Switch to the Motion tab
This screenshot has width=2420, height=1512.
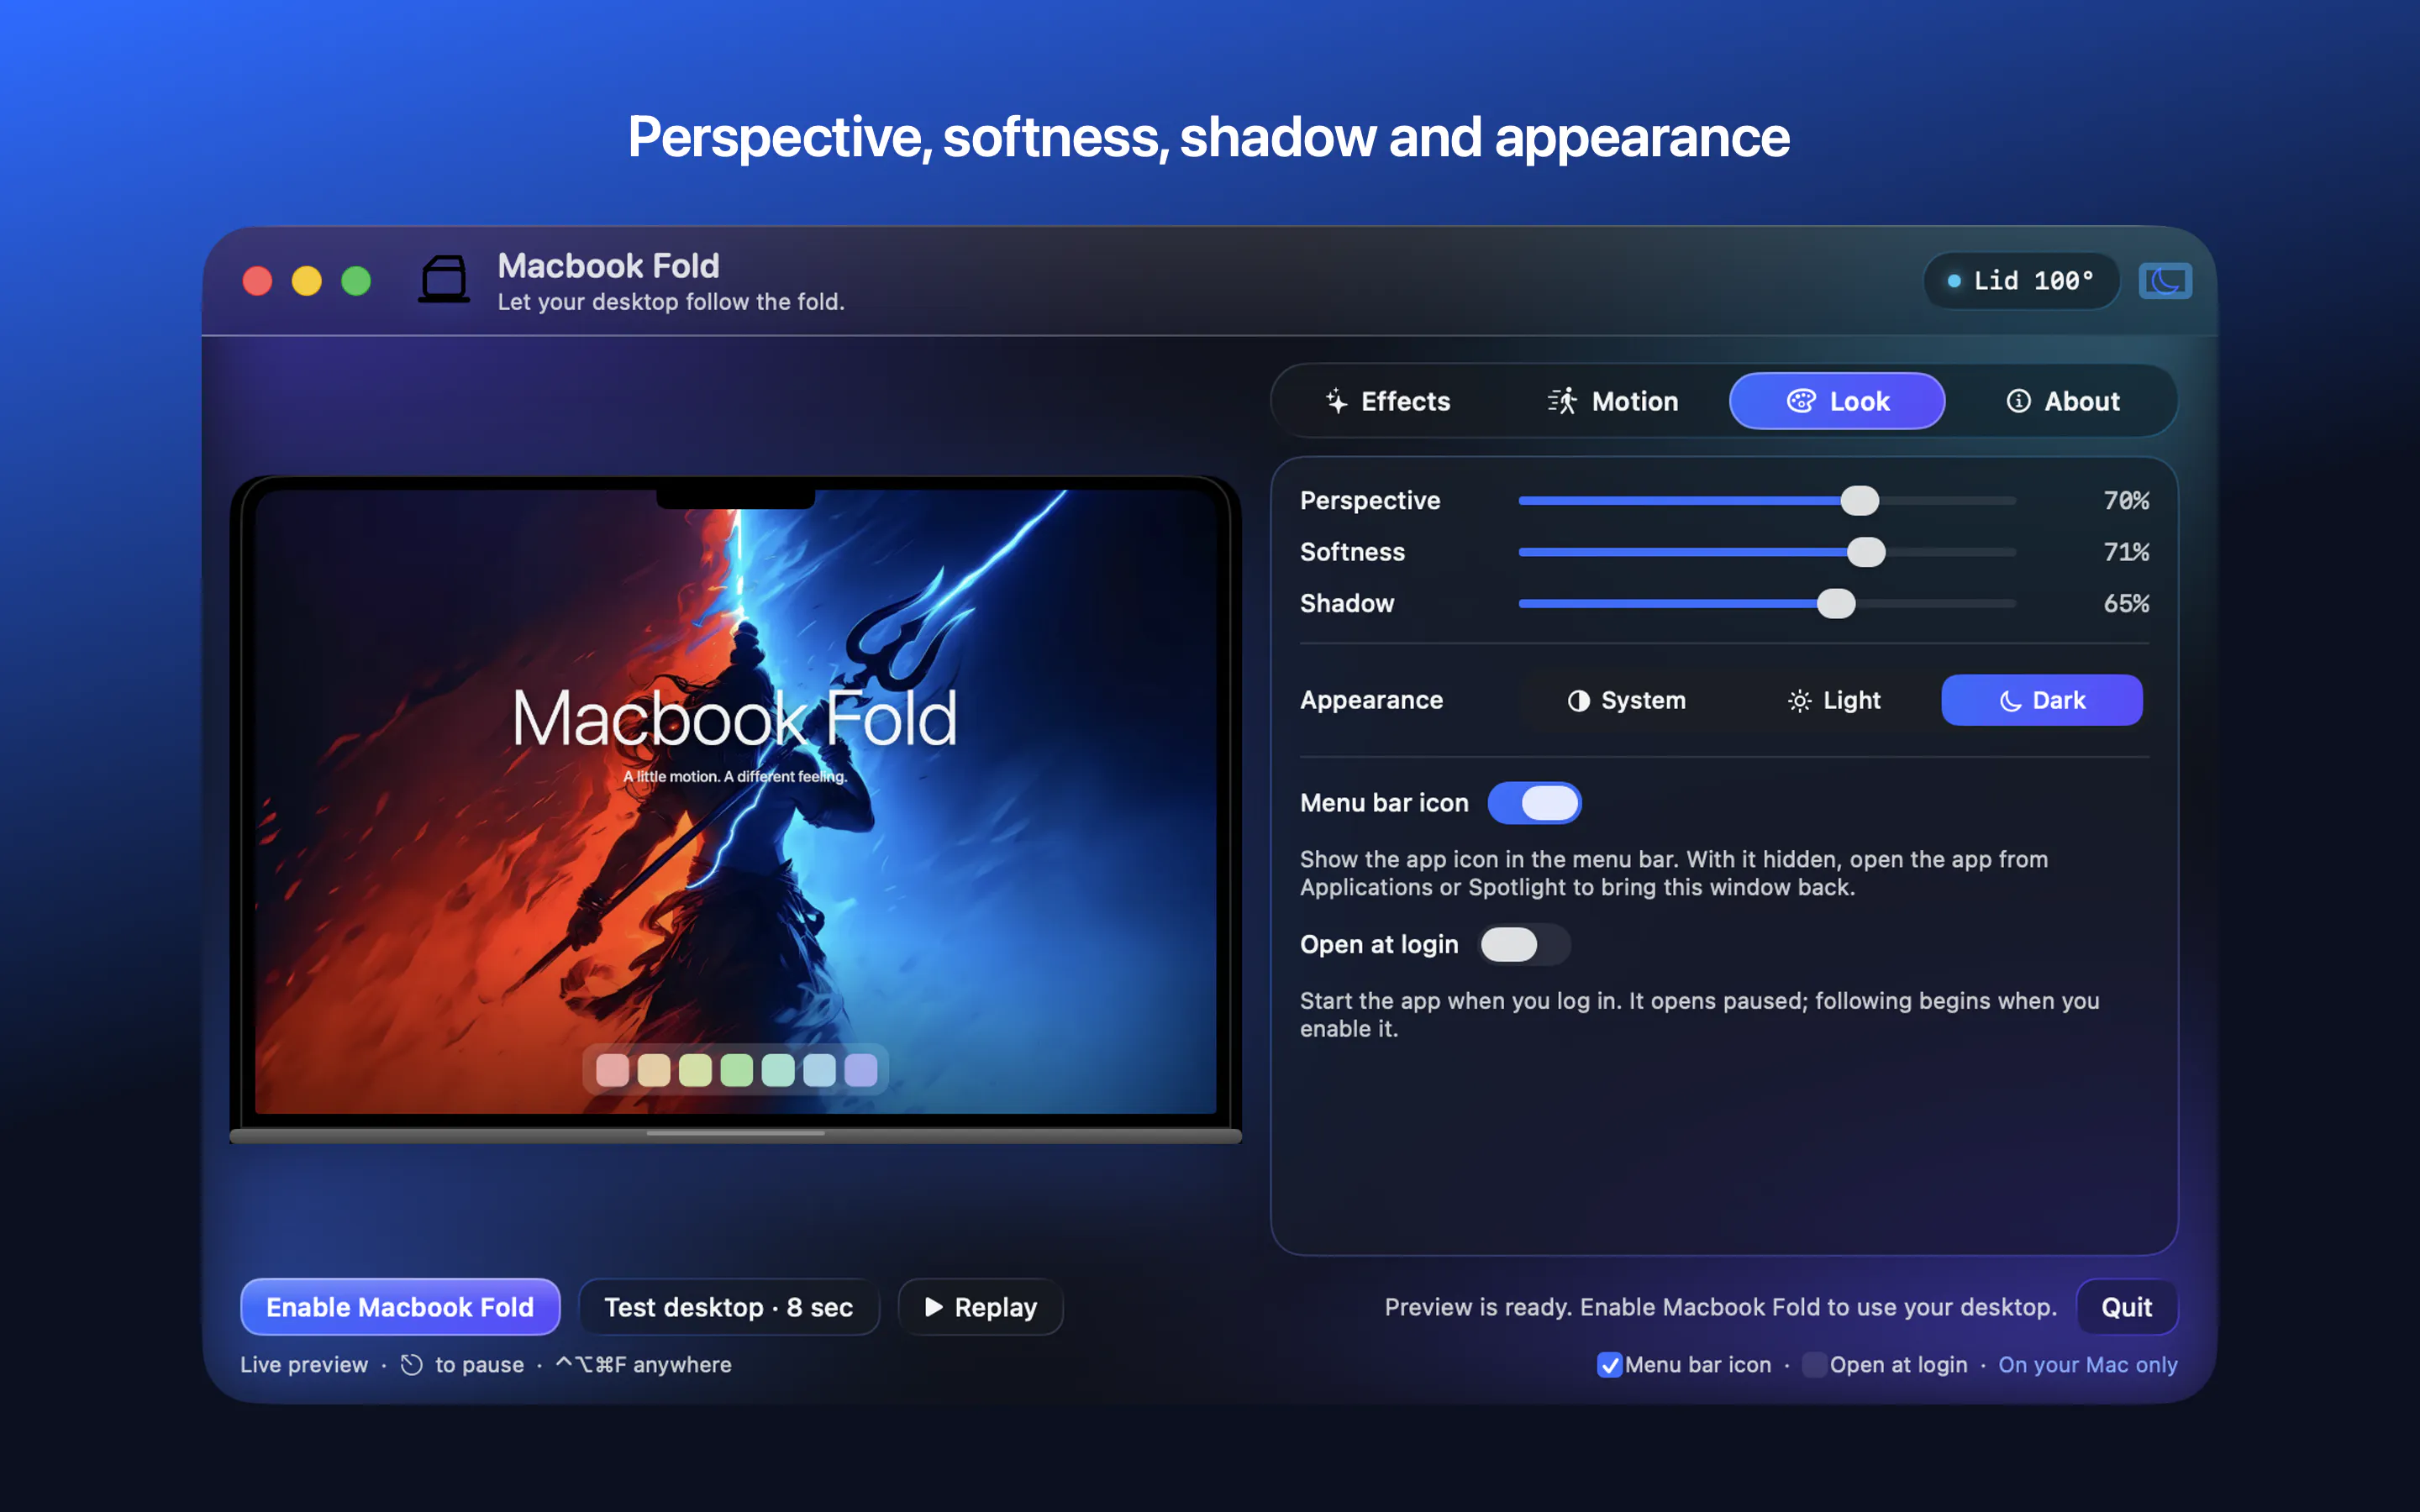pos(1612,401)
